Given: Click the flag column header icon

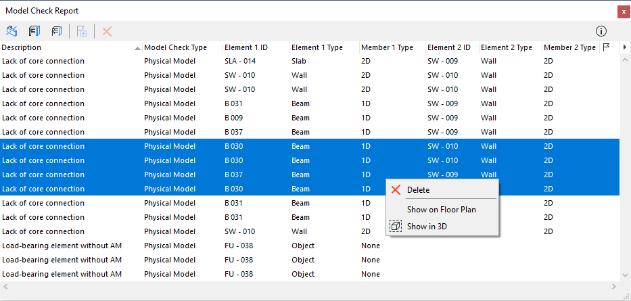Looking at the screenshot, I should tap(606, 47).
